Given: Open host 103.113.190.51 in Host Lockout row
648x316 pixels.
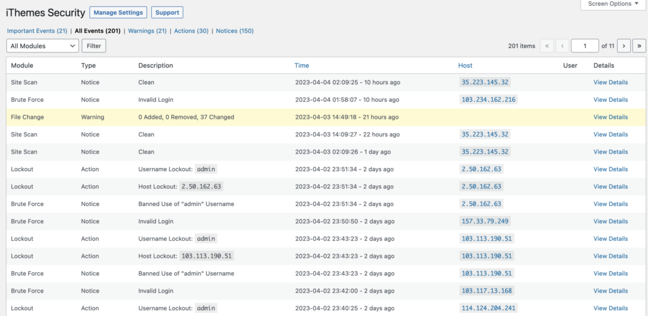Looking at the screenshot, I should [487, 256].
